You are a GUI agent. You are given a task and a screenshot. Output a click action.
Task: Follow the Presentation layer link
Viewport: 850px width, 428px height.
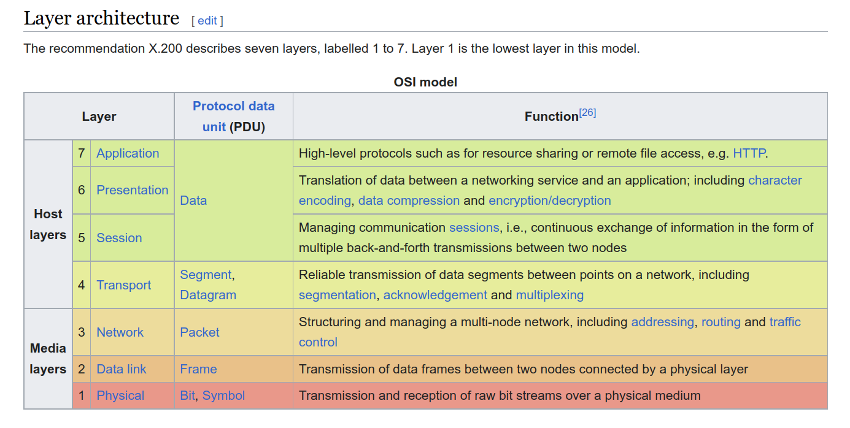tap(133, 190)
